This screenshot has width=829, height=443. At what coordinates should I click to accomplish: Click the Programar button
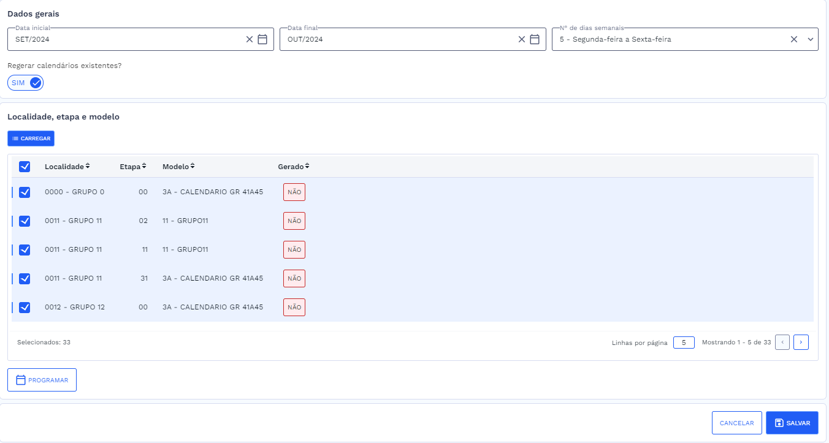(42, 380)
